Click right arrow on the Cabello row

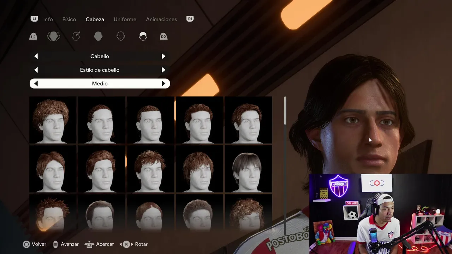click(x=163, y=56)
